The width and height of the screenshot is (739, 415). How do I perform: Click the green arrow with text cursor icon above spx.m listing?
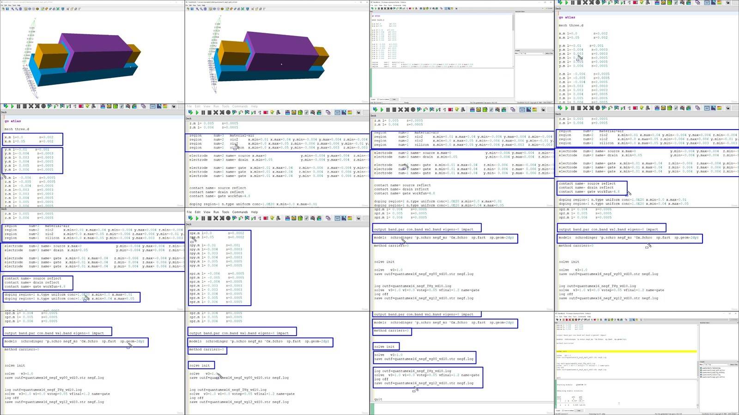click(254, 218)
